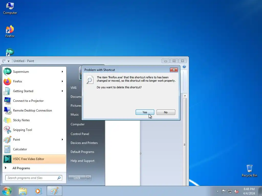Click Paint vertical scrollbar up arrow
The height and width of the screenshot is (196, 262).
coord(185,96)
